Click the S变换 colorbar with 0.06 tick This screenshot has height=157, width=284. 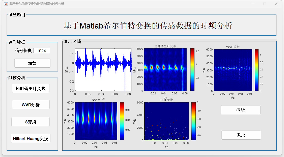click(x=122, y=121)
